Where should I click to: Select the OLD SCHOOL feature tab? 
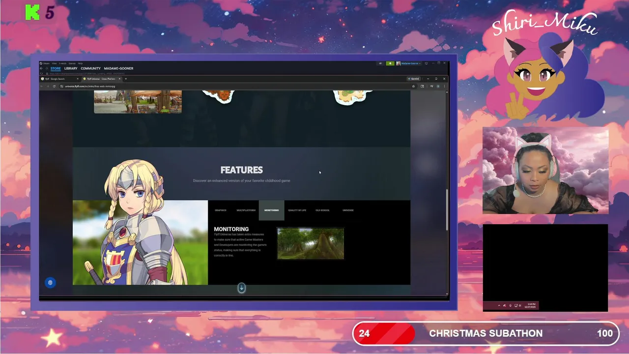click(322, 210)
